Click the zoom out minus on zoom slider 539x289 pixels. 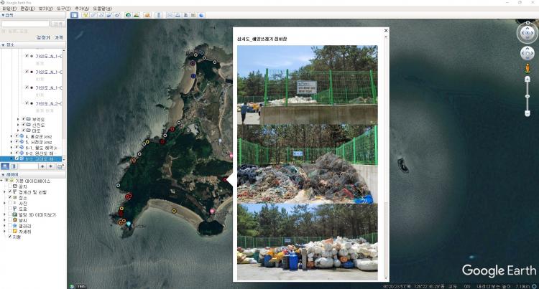click(x=528, y=113)
